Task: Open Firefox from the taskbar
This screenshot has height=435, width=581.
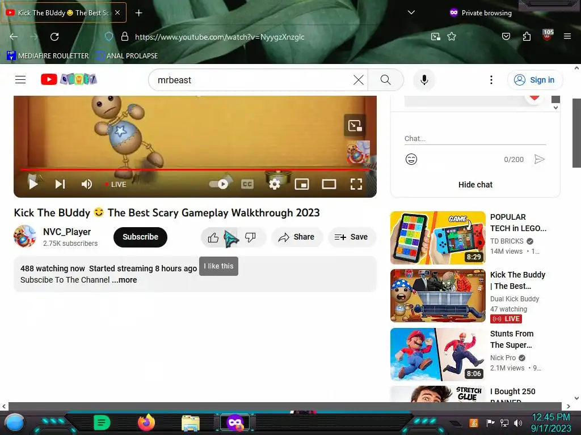Action: 146,423
